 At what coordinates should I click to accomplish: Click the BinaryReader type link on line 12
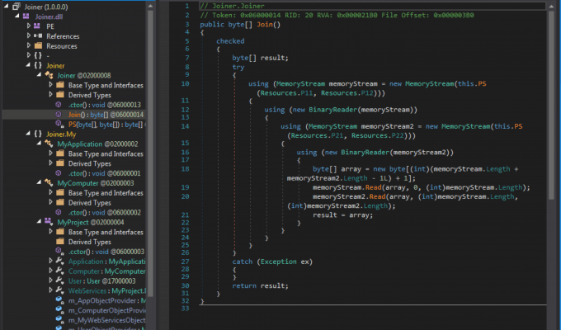(x=338, y=109)
